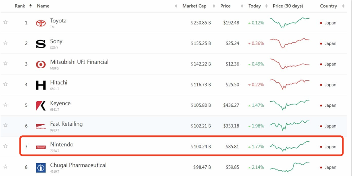
Task: Click Japan country link in Hitachi row
Action: tap(330, 85)
